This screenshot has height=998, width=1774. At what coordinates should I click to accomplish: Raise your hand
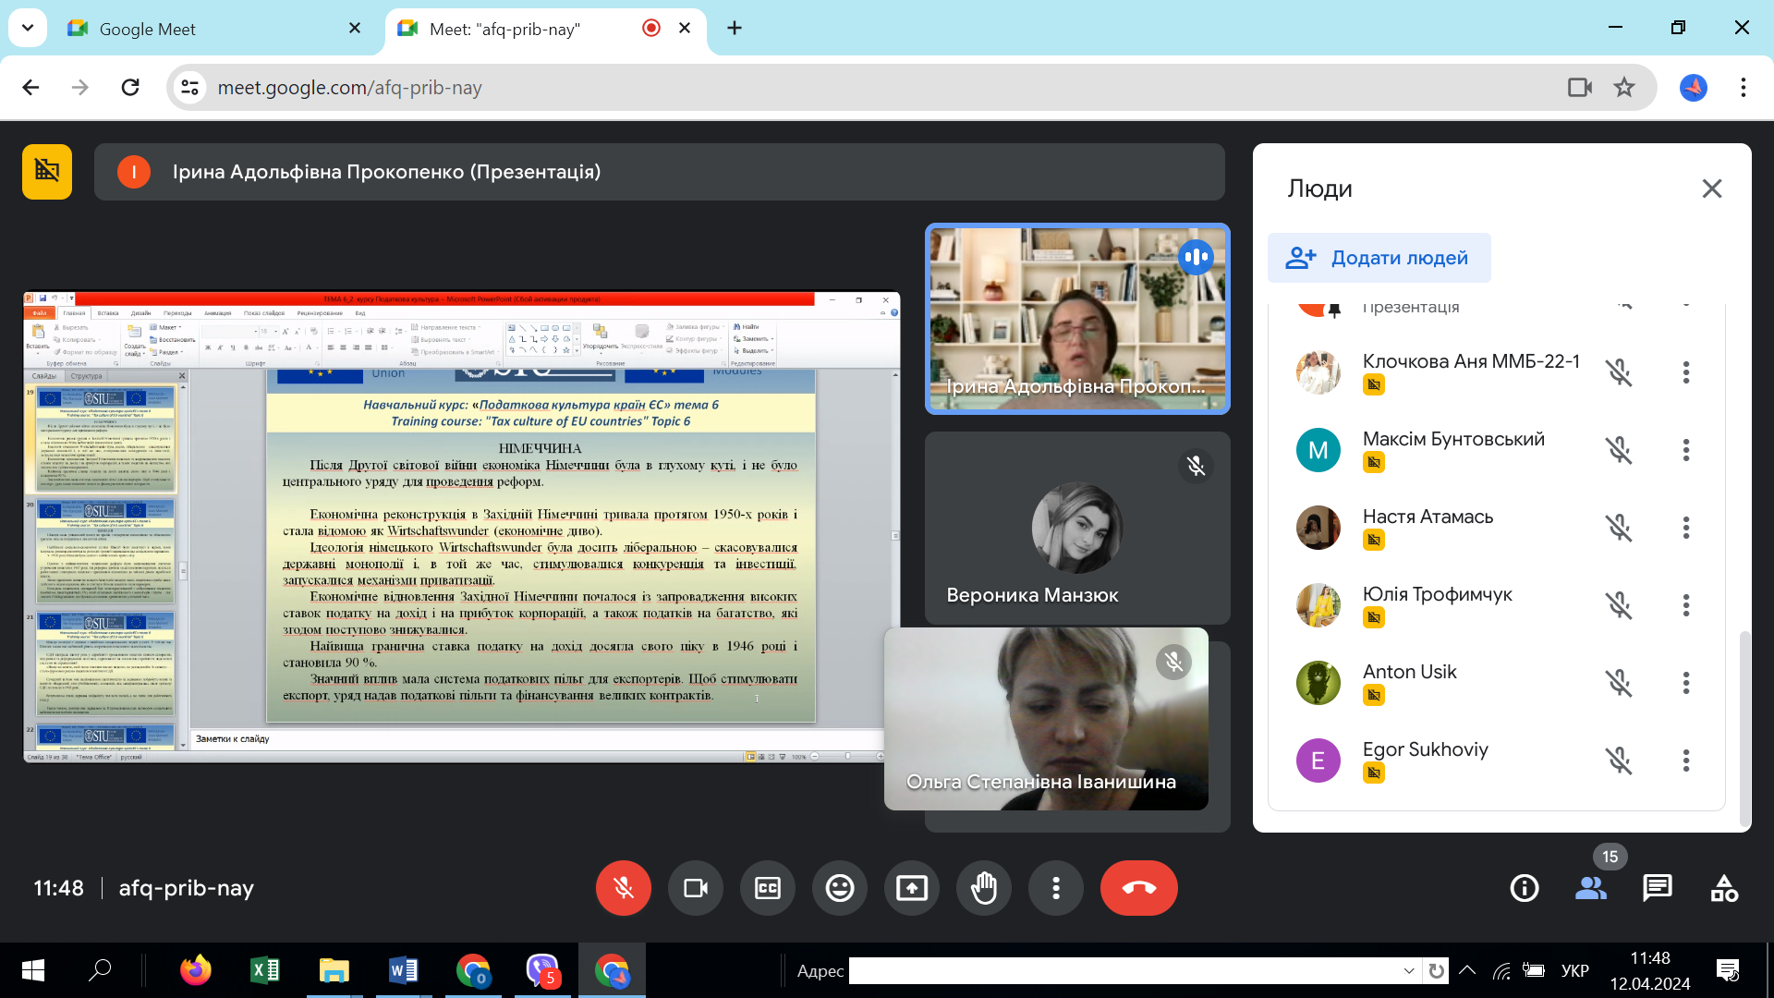(984, 888)
